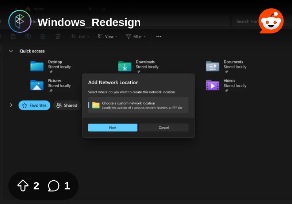The image size is (292, 204).
Task: Select the Documents folder icon
Action: [x=212, y=66]
